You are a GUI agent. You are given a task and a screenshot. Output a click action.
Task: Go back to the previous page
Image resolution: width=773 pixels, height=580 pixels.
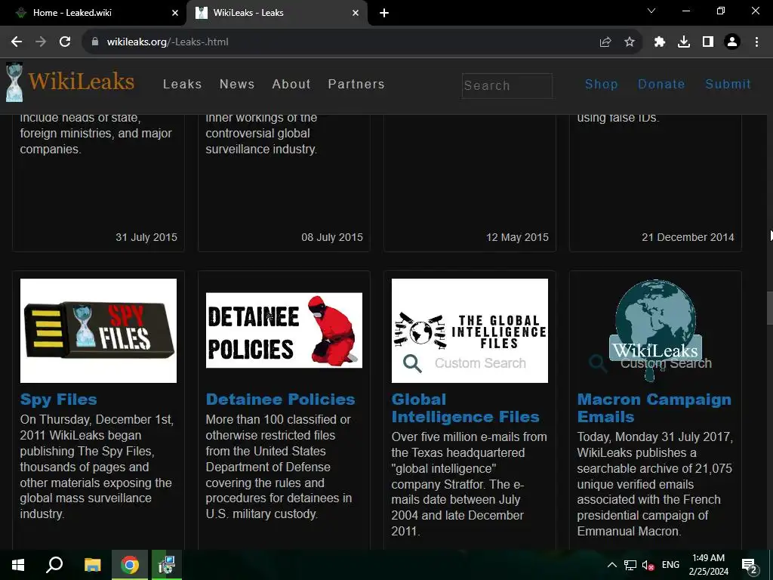[x=17, y=42]
